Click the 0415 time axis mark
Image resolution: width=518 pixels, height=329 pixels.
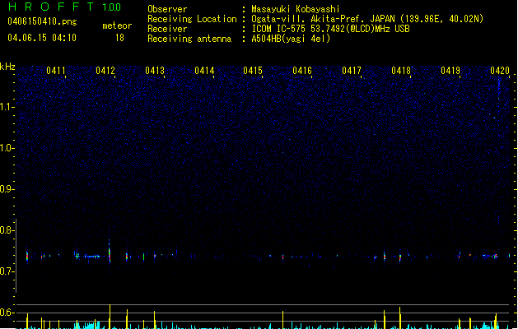[x=253, y=71]
